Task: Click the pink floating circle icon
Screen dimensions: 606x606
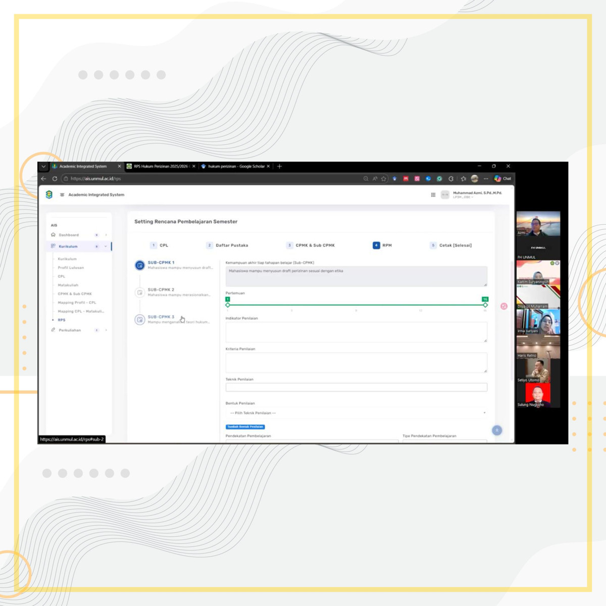Action: point(503,306)
